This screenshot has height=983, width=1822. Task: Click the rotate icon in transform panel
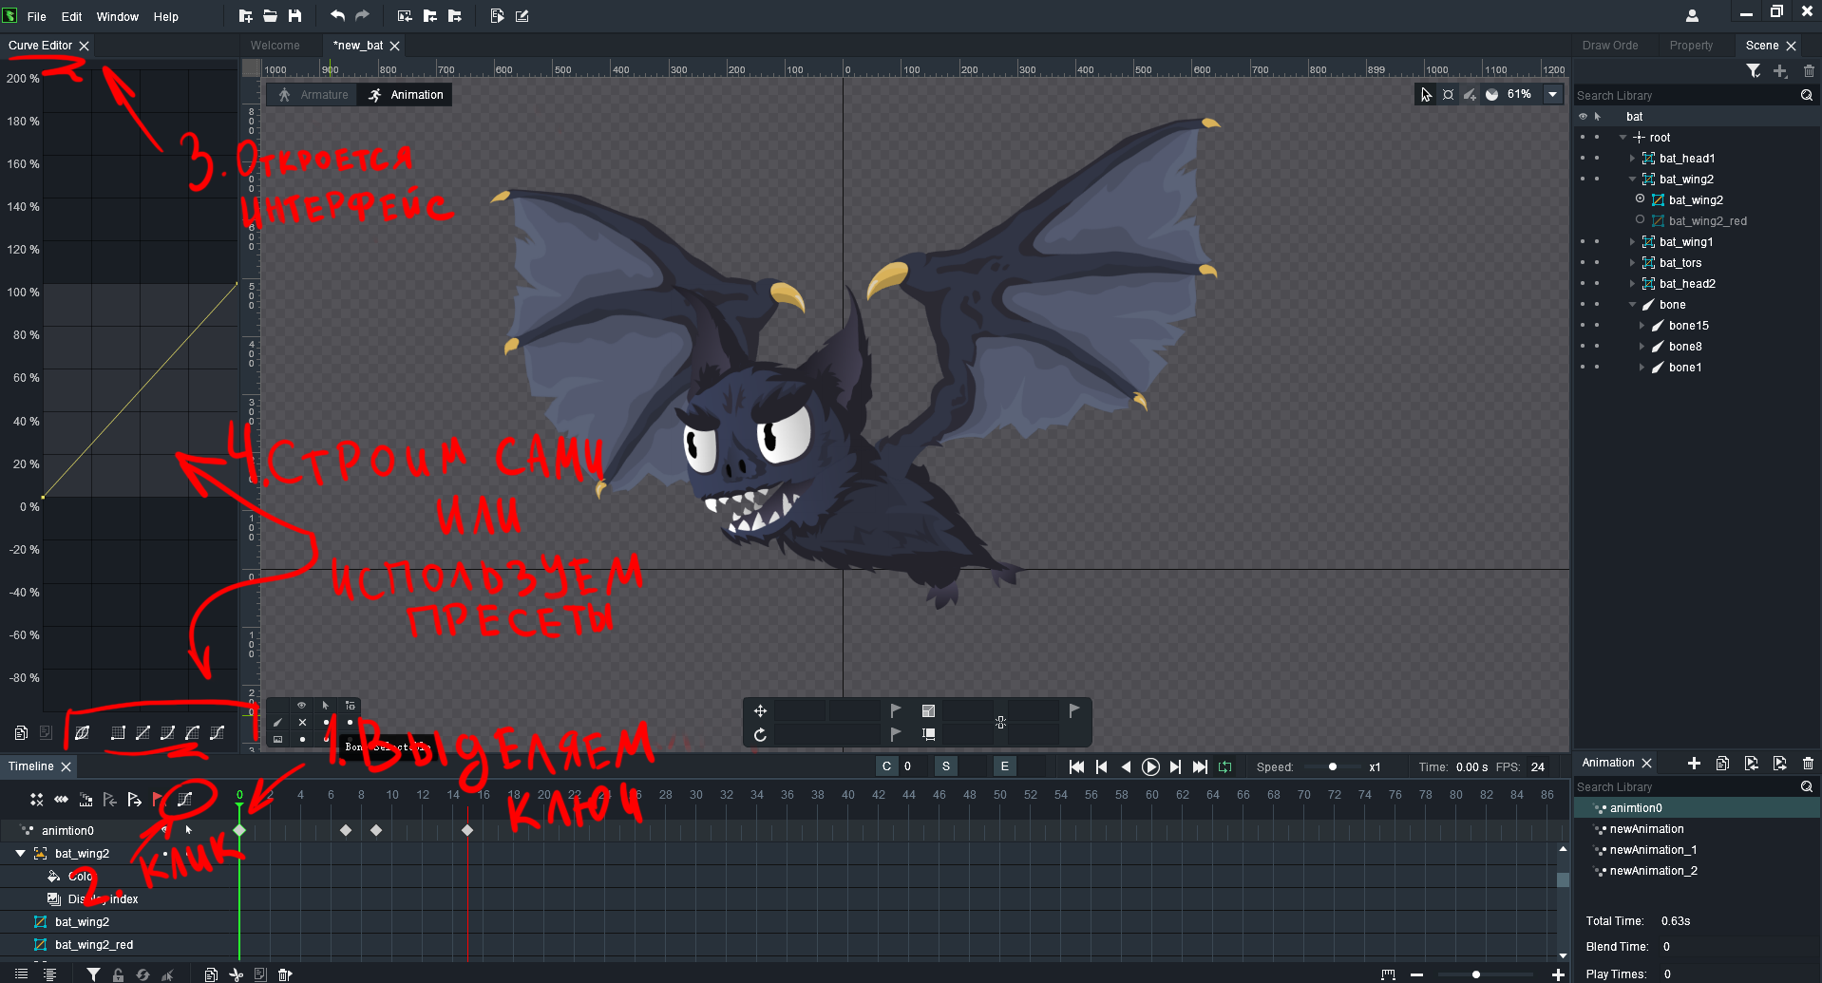tap(760, 734)
